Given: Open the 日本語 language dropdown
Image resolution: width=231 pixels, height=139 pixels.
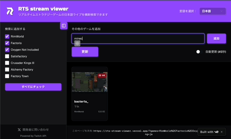Looking at the screenshot, I should pyautogui.click(x=213, y=11).
